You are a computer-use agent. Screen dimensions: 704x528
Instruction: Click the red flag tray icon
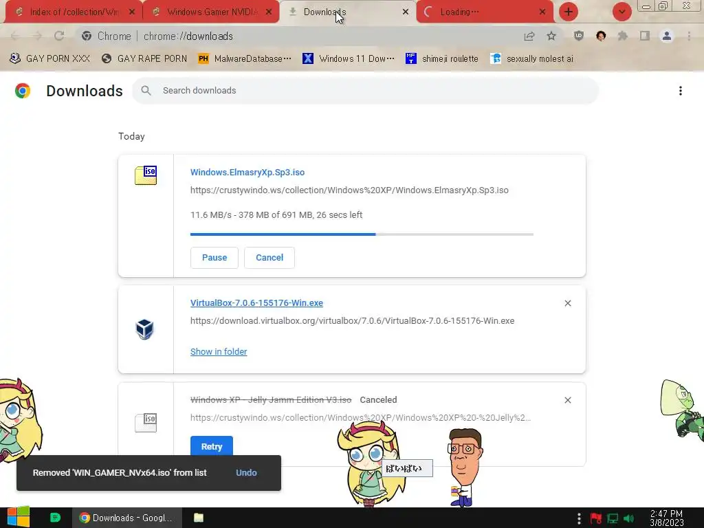(x=596, y=518)
